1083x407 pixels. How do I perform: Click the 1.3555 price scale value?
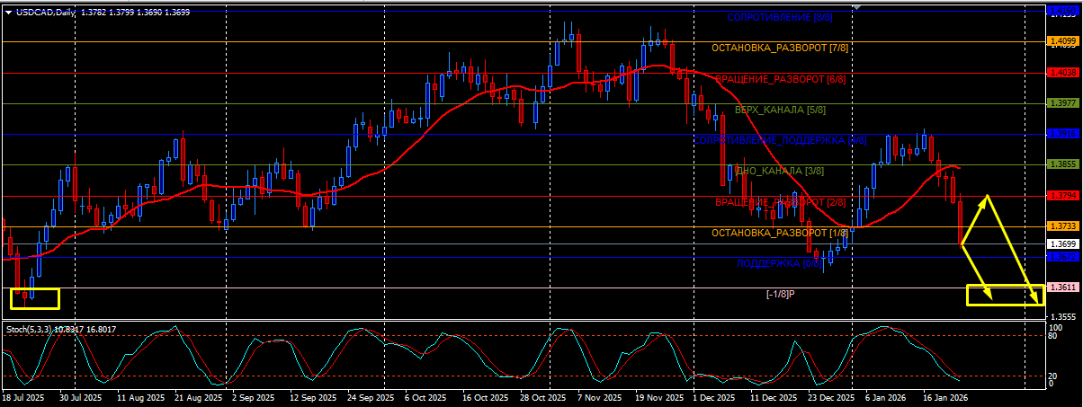coord(1063,316)
